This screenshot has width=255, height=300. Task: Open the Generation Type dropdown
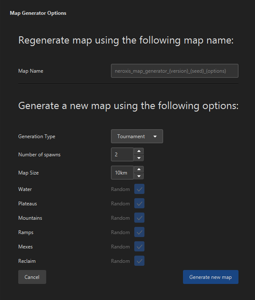tap(137, 136)
